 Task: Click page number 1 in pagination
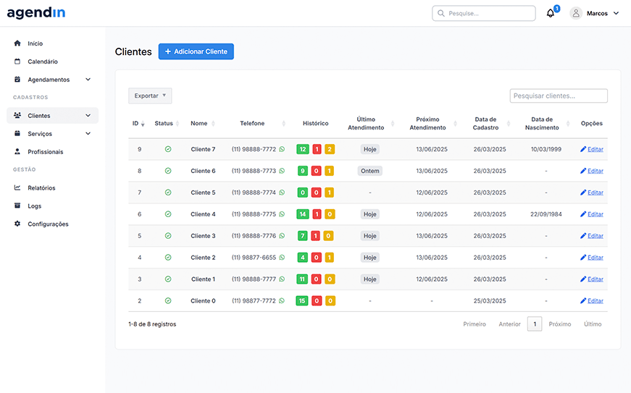click(x=535, y=324)
